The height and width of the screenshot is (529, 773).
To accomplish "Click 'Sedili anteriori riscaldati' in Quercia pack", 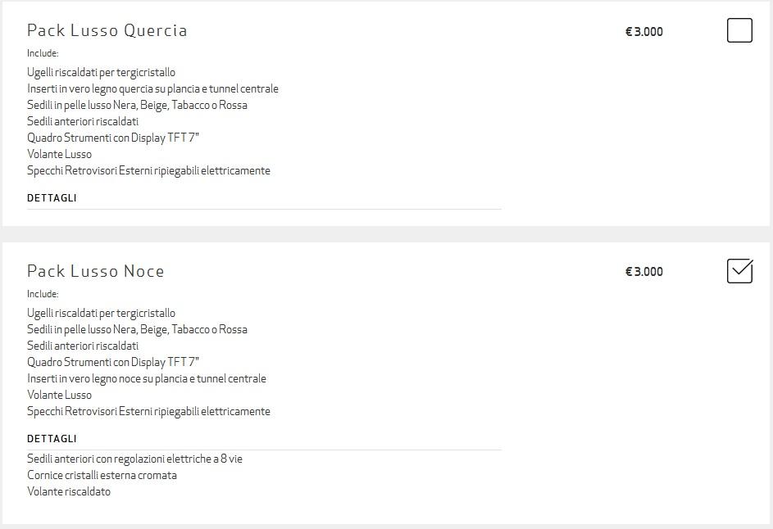I will click(83, 121).
